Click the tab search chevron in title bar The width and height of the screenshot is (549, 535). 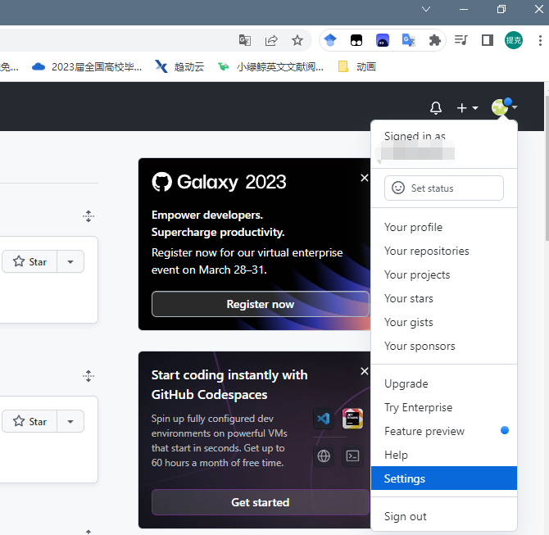click(426, 9)
